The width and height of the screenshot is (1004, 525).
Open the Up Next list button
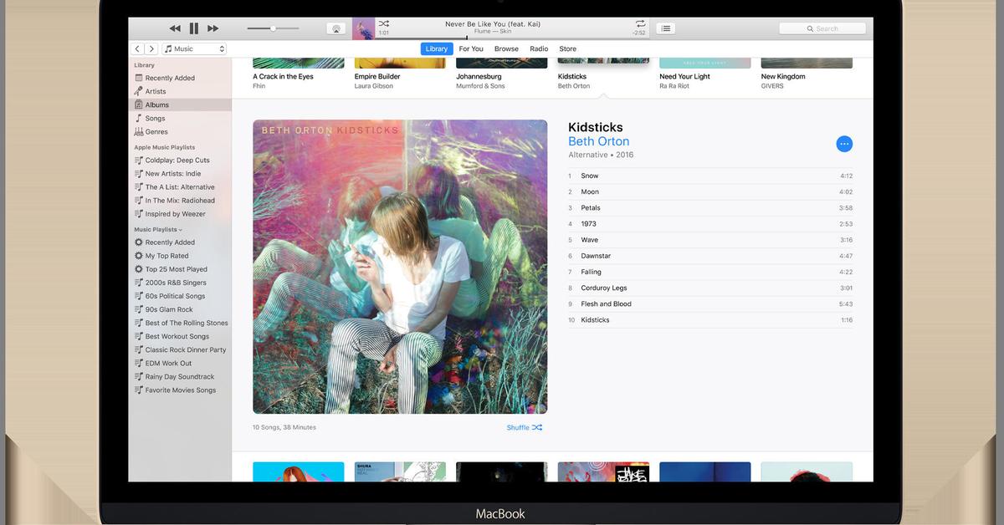665,28
